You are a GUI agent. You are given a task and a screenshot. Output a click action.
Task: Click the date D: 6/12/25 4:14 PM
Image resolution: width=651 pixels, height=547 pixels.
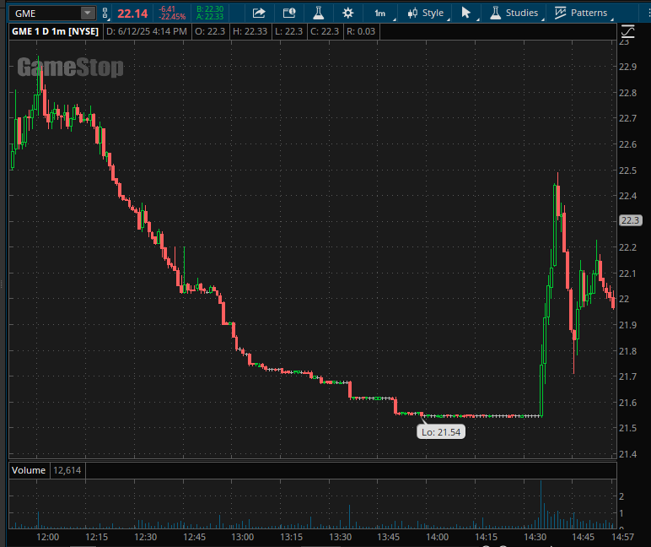pyautogui.click(x=147, y=31)
